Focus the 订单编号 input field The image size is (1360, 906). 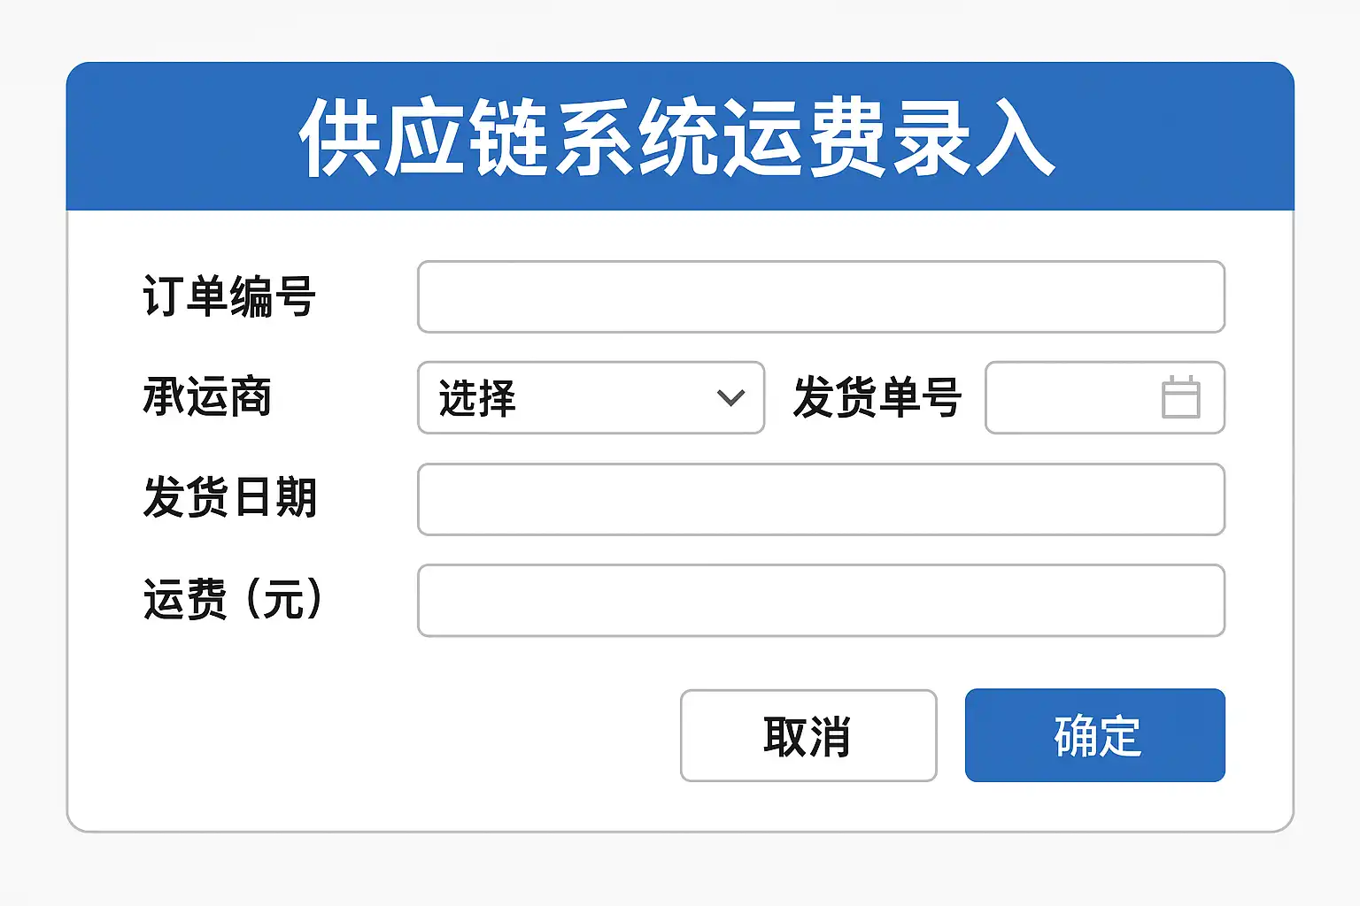click(821, 297)
